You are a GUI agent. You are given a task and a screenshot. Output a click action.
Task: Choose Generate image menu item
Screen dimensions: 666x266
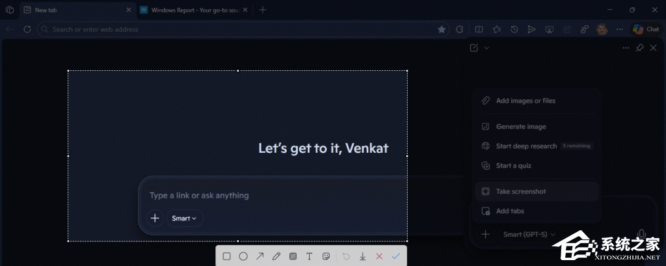537,127
